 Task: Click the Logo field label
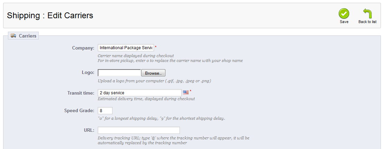88,73
